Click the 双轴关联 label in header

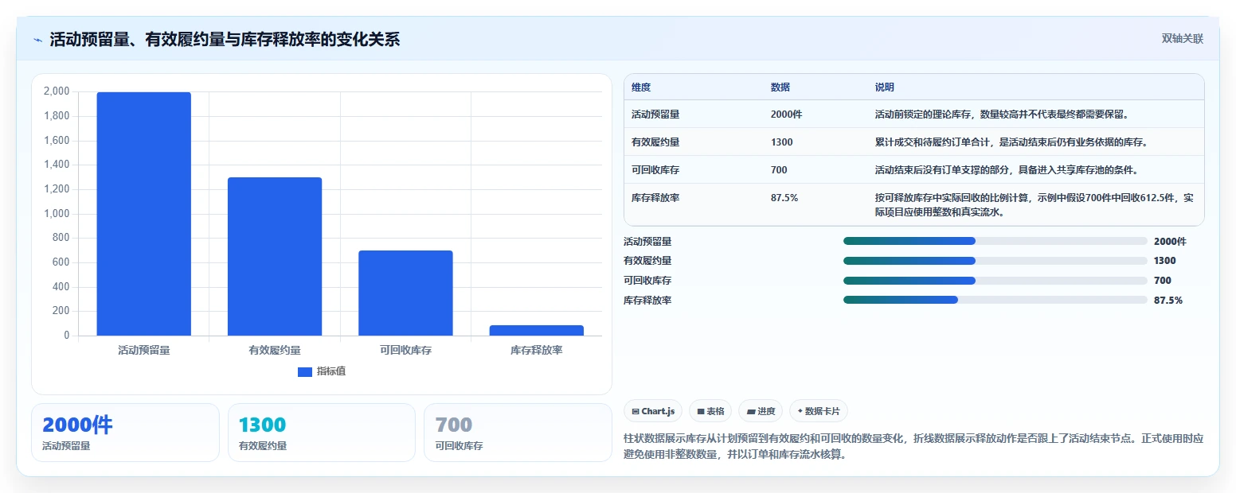(x=1182, y=38)
